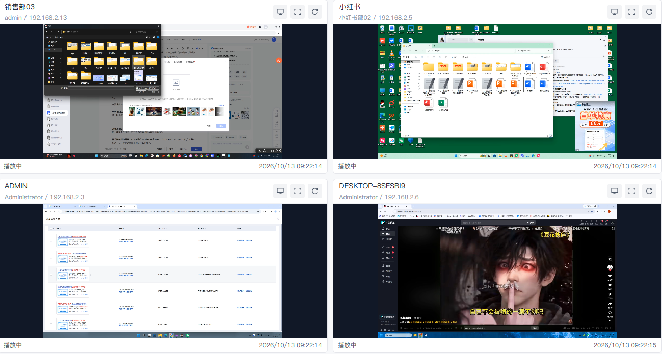Show DESKTOP-8SFSBI9 stream in fullscreen
Viewport: 662px width, 354px height.
pyautogui.click(x=632, y=191)
